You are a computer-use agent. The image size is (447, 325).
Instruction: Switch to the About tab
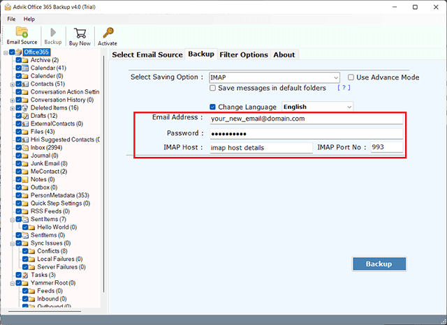coord(284,54)
